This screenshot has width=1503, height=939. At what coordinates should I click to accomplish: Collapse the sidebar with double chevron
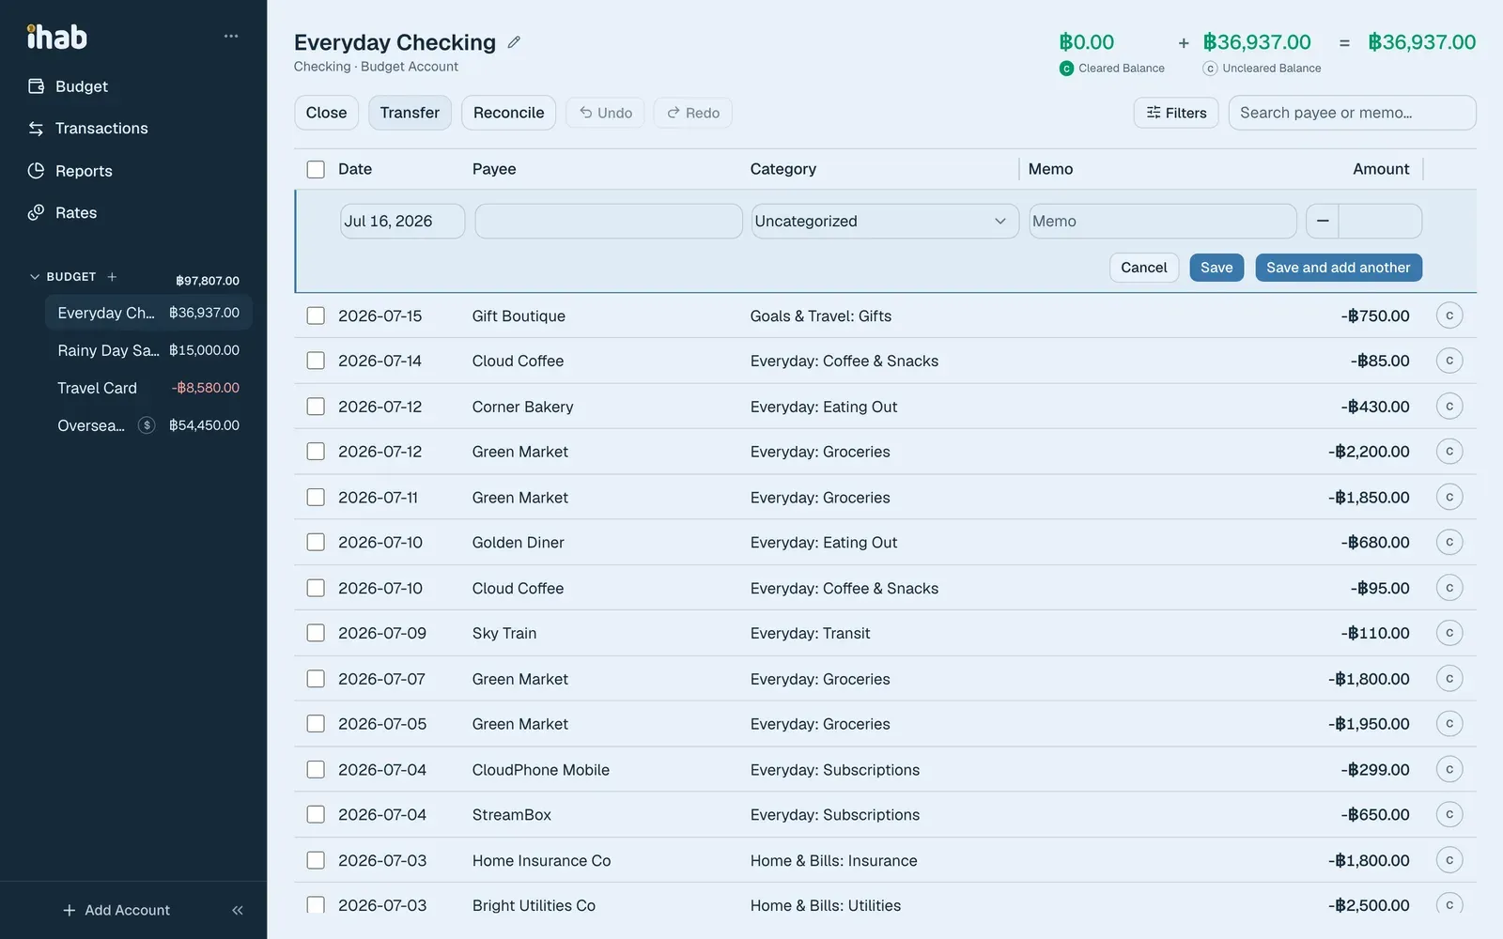pos(238,910)
